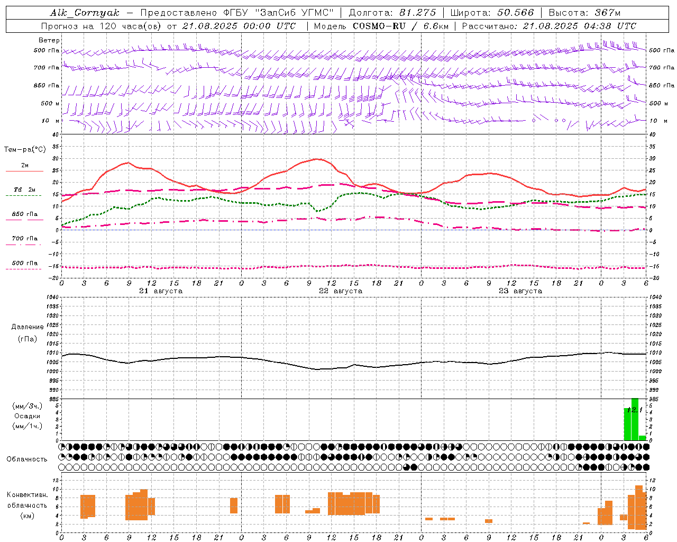Click the (мм/1ч.) precipitation unit label
Image resolution: width=677 pixels, height=542 pixels.
coord(28,426)
